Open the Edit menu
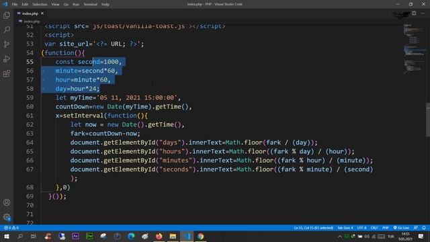Viewport: 430px width, 242px height. (x=25, y=5)
